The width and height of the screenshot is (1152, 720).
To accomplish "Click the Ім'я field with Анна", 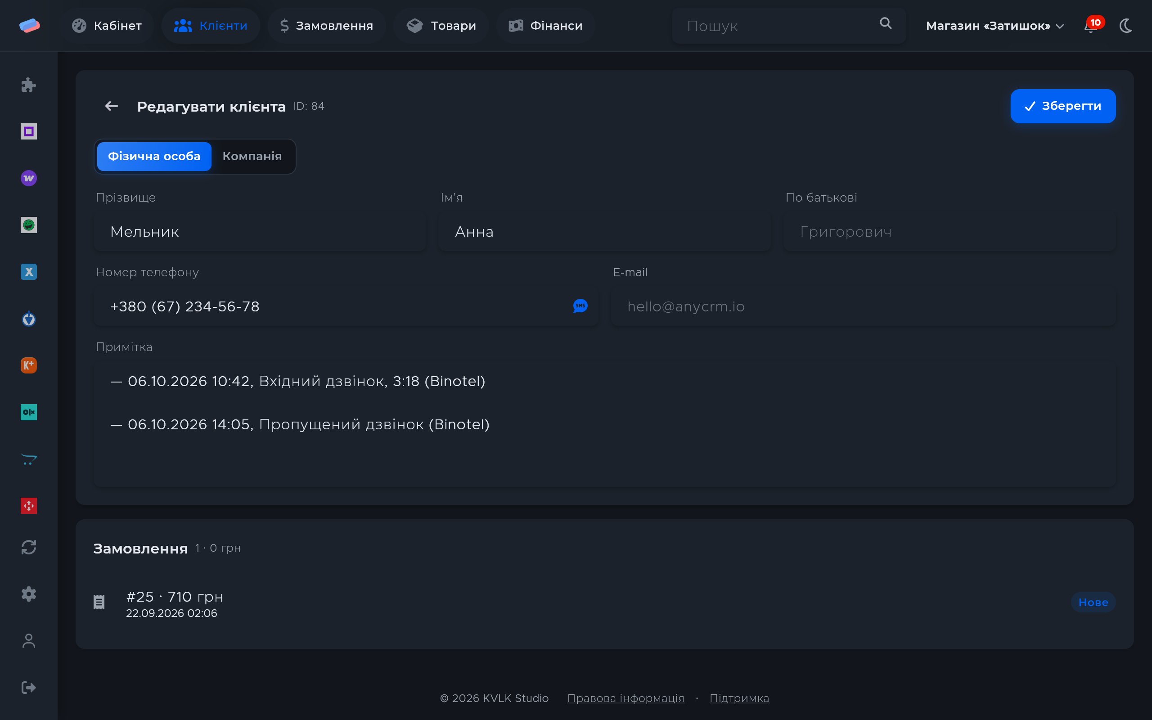I will pos(604,231).
